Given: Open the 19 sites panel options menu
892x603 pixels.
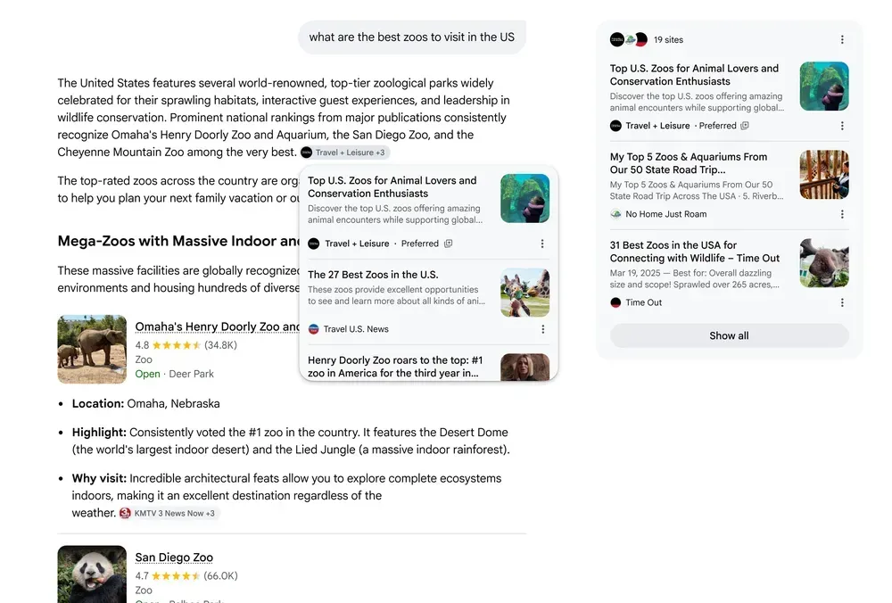Looking at the screenshot, I should tap(842, 40).
